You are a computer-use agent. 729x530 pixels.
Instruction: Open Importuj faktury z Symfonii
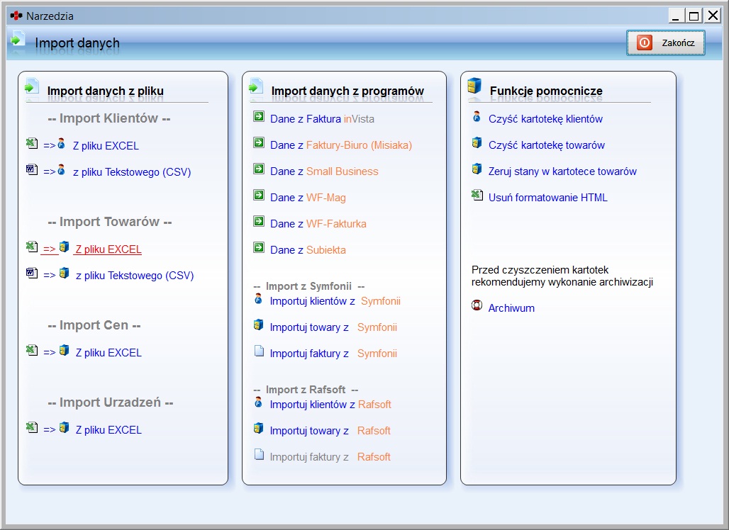pyautogui.click(x=333, y=354)
